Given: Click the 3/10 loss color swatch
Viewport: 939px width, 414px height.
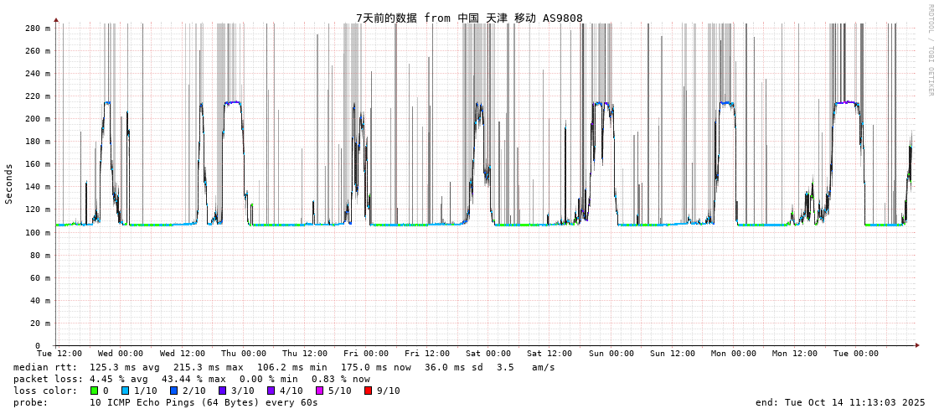Looking at the screenshot, I should coord(222,391).
